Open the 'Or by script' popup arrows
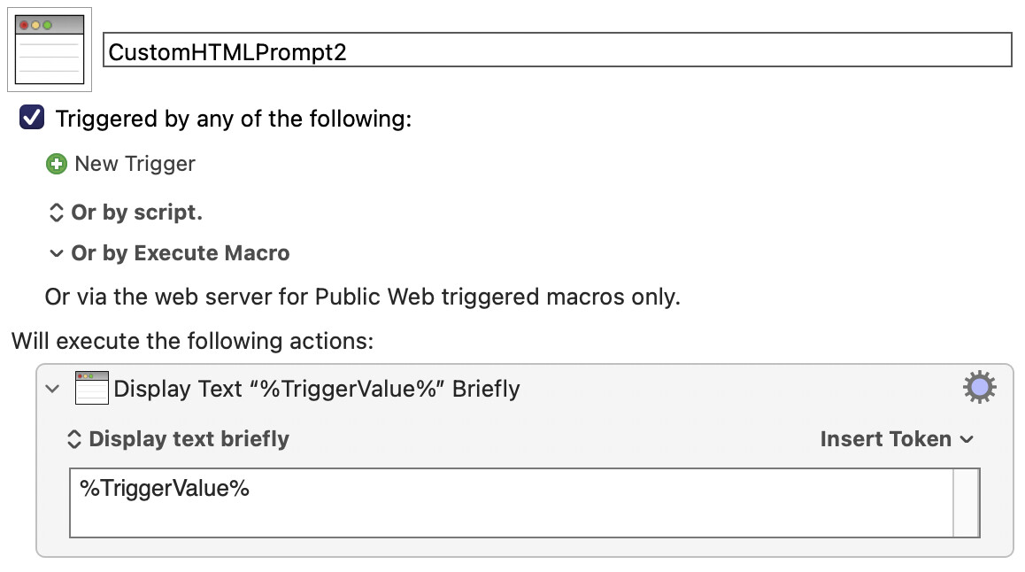 [57, 213]
